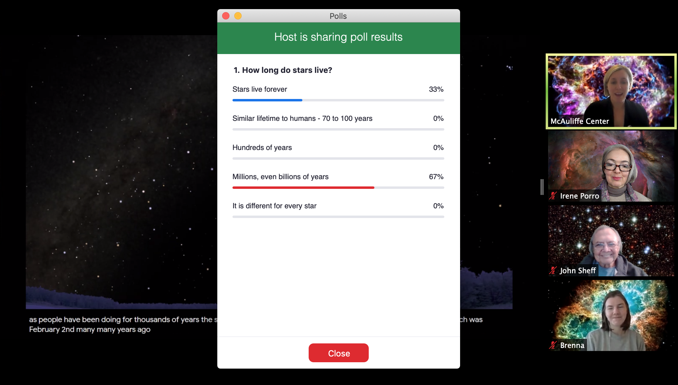Image resolution: width=678 pixels, height=385 pixels.
Task: Click the 'Millions, even billions' red progress bar
Action: point(303,186)
